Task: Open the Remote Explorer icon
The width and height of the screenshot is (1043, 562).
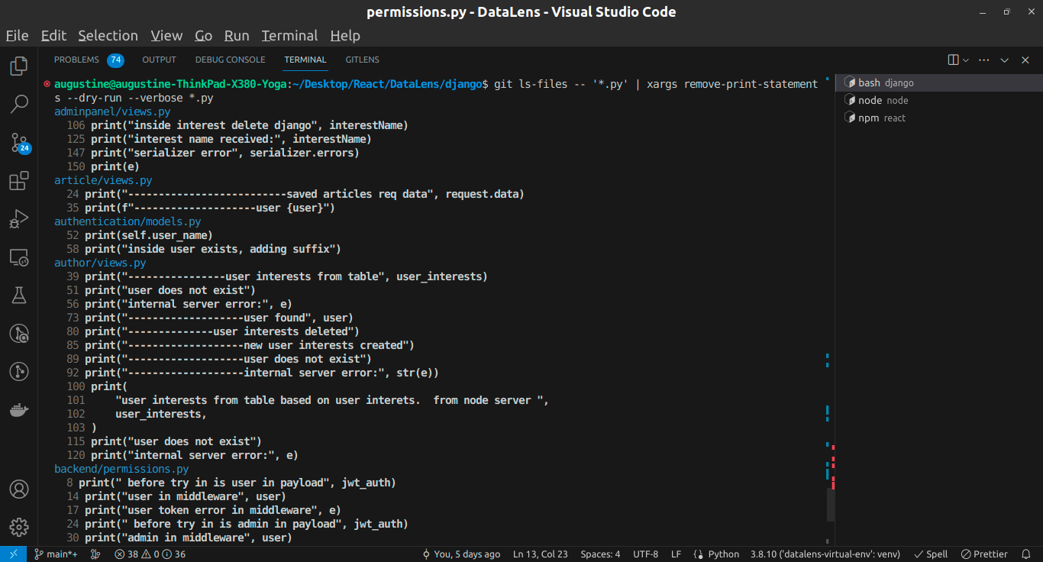Action: [19, 257]
